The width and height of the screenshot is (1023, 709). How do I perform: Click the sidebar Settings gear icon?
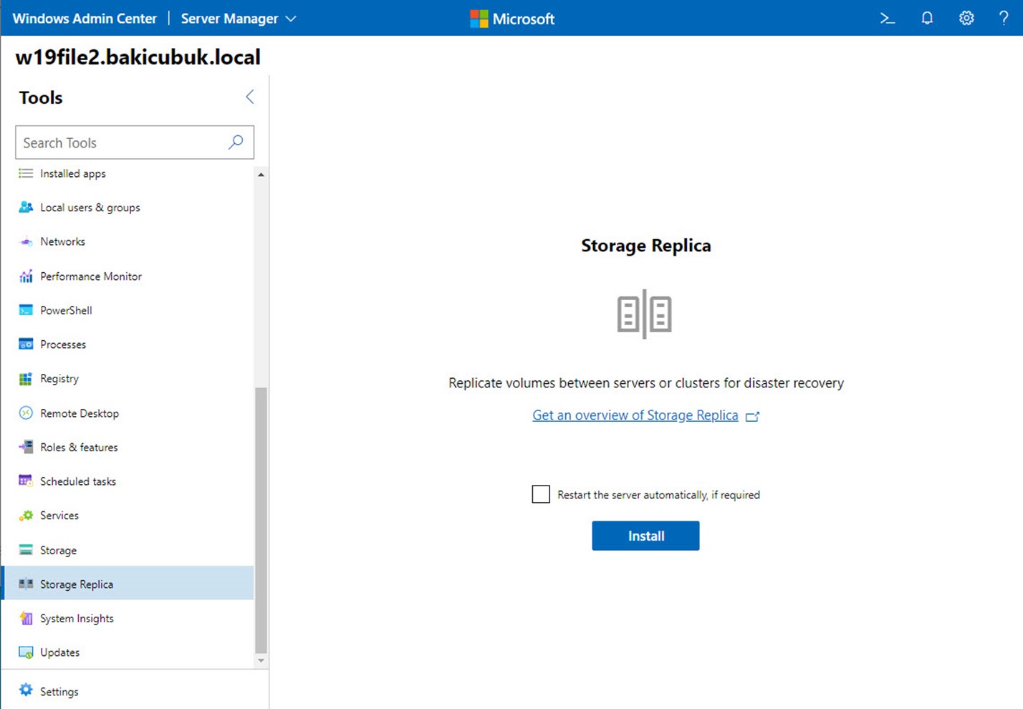coord(26,690)
